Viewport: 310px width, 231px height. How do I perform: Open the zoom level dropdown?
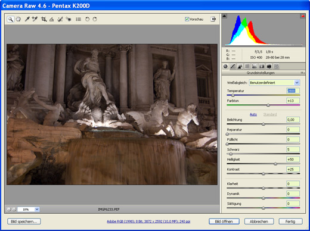pos(37,209)
